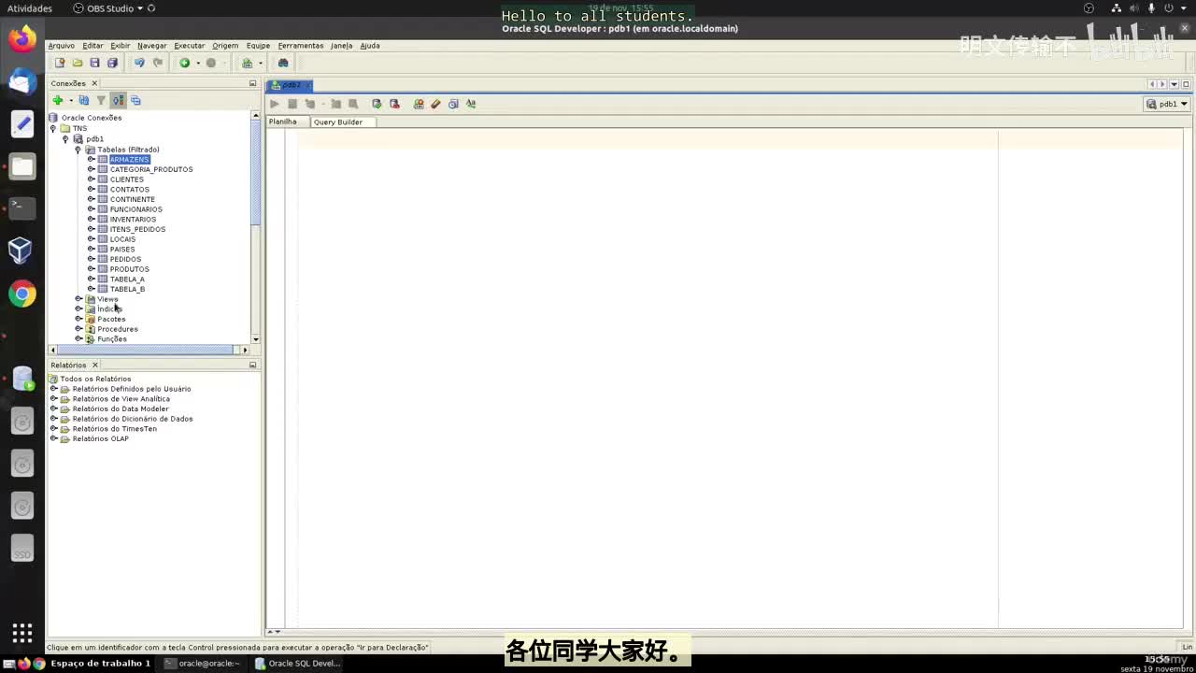
Task: Expand the CLIENTES table node
Action: pyautogui.click(x=91, y=179)
